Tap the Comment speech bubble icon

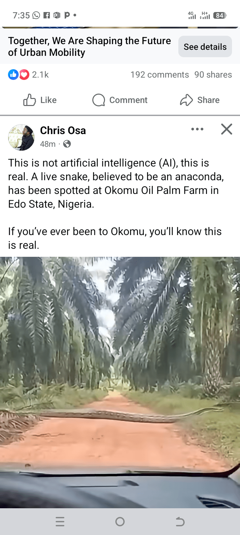click(99, 100)
